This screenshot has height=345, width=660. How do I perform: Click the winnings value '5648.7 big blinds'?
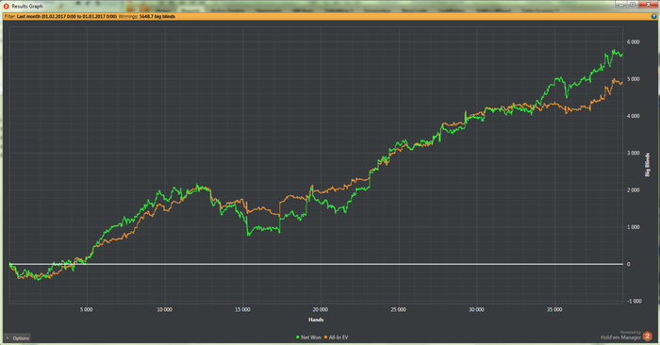click(x=157, y=16)
